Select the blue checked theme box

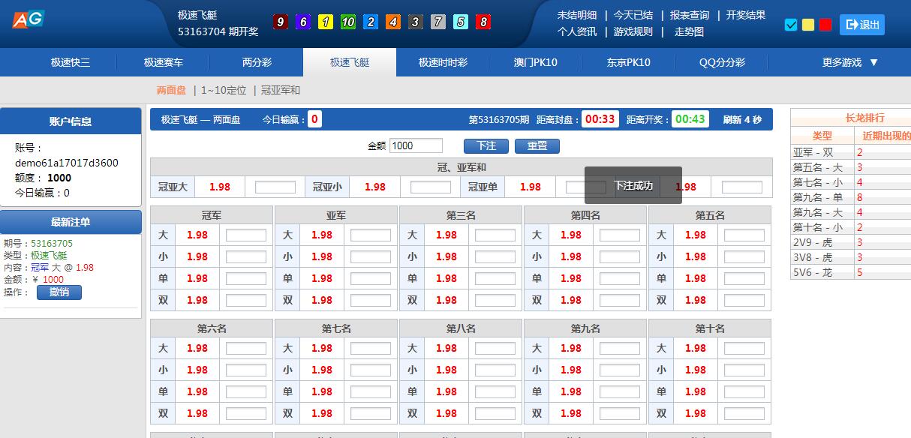(x=790, y=25)
